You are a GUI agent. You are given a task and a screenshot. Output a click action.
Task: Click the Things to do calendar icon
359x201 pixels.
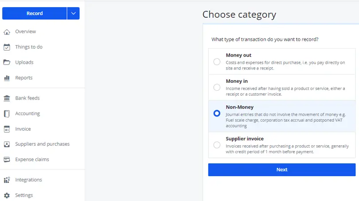(7, 47)
